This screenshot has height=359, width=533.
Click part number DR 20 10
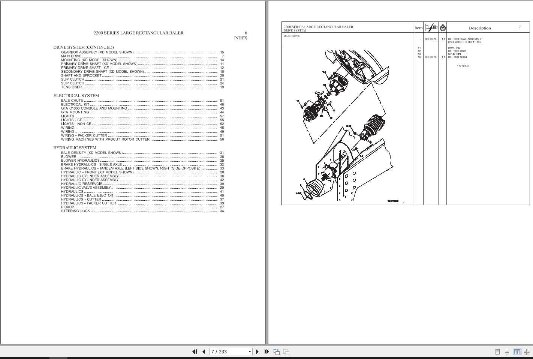(x=430, y=57)
